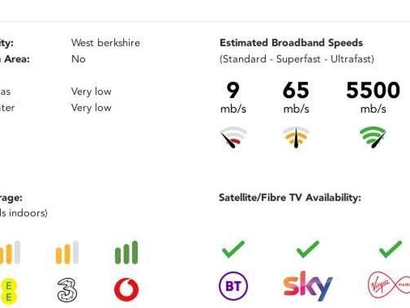Click the Estimated Broadband Speeds heading
This screenshot has width=410, height=308.
click(291, 43)
